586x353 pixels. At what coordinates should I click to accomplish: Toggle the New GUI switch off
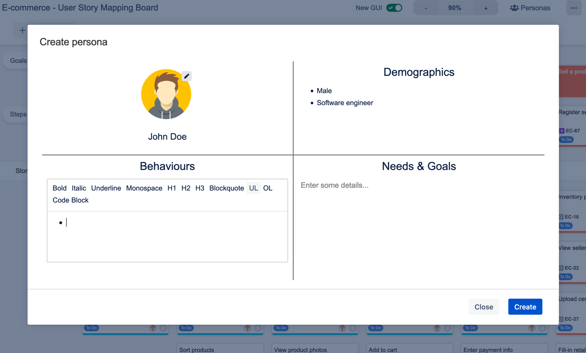(x=394, y=8)
